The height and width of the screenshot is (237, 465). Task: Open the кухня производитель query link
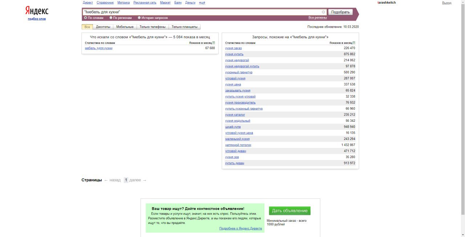(240, 103)
